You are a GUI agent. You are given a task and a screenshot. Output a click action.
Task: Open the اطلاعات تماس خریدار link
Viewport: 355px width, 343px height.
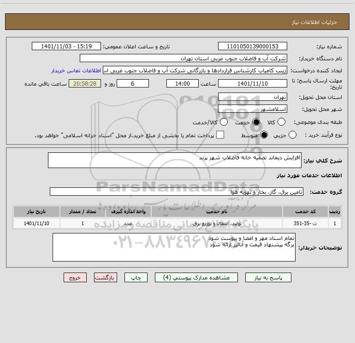tap(76, 70)
